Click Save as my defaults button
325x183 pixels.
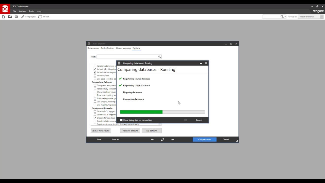tap(101, 131)
